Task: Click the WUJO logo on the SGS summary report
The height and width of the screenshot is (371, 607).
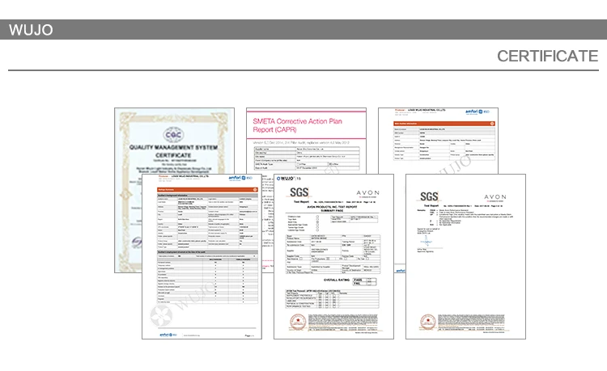Action: [x=286, y=179]
